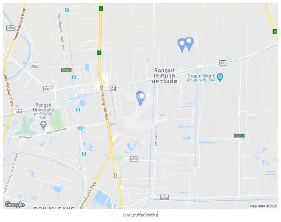Click the Don Muang Toll Way label
This screenshot has width=281, height=222.
(104, 103)
